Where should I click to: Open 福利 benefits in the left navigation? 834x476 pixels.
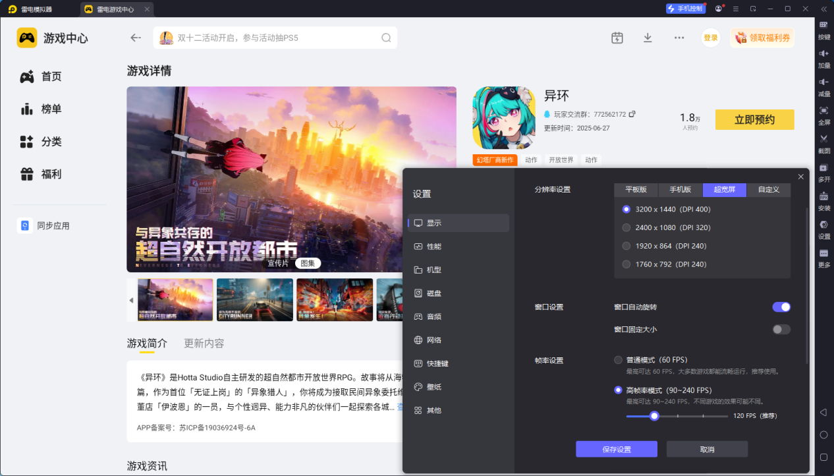pyautogui.click(x=41, y=174)
